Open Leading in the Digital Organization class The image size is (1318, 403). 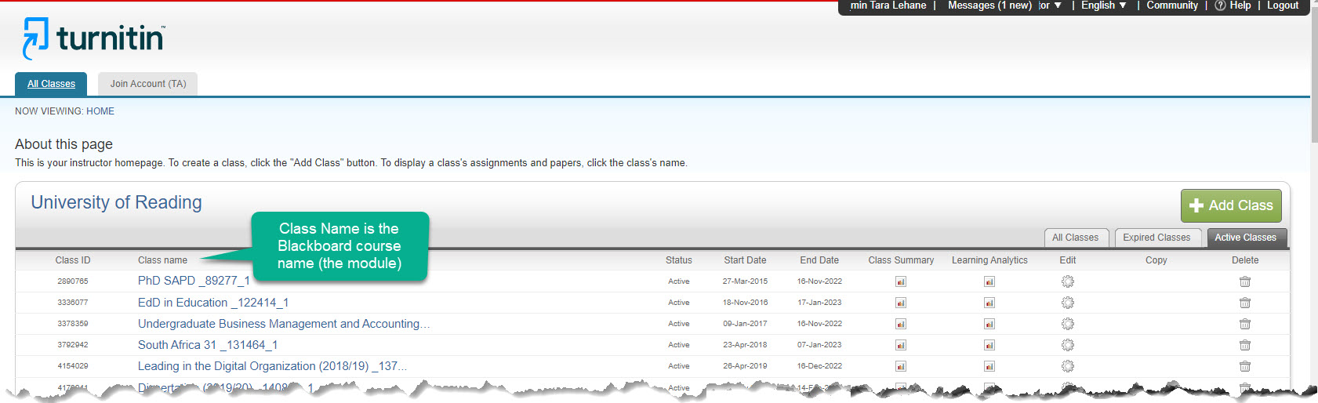272,366
